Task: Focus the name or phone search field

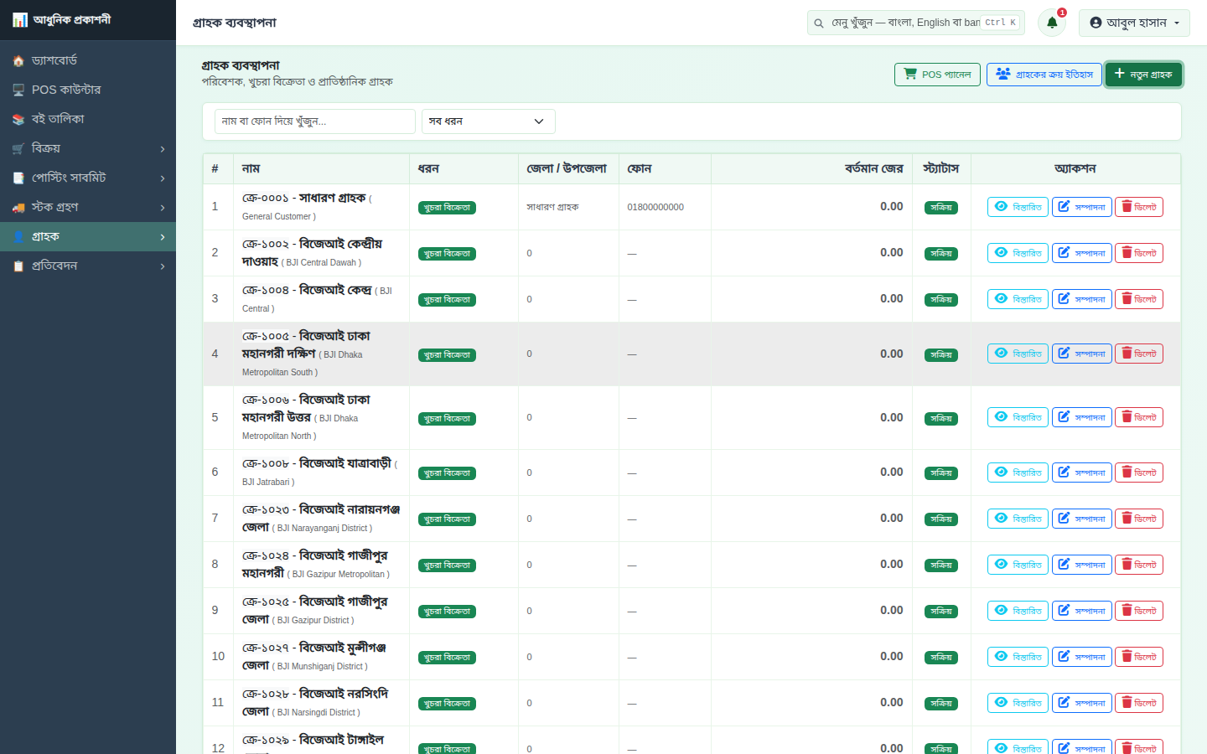Action: (315, 121)
